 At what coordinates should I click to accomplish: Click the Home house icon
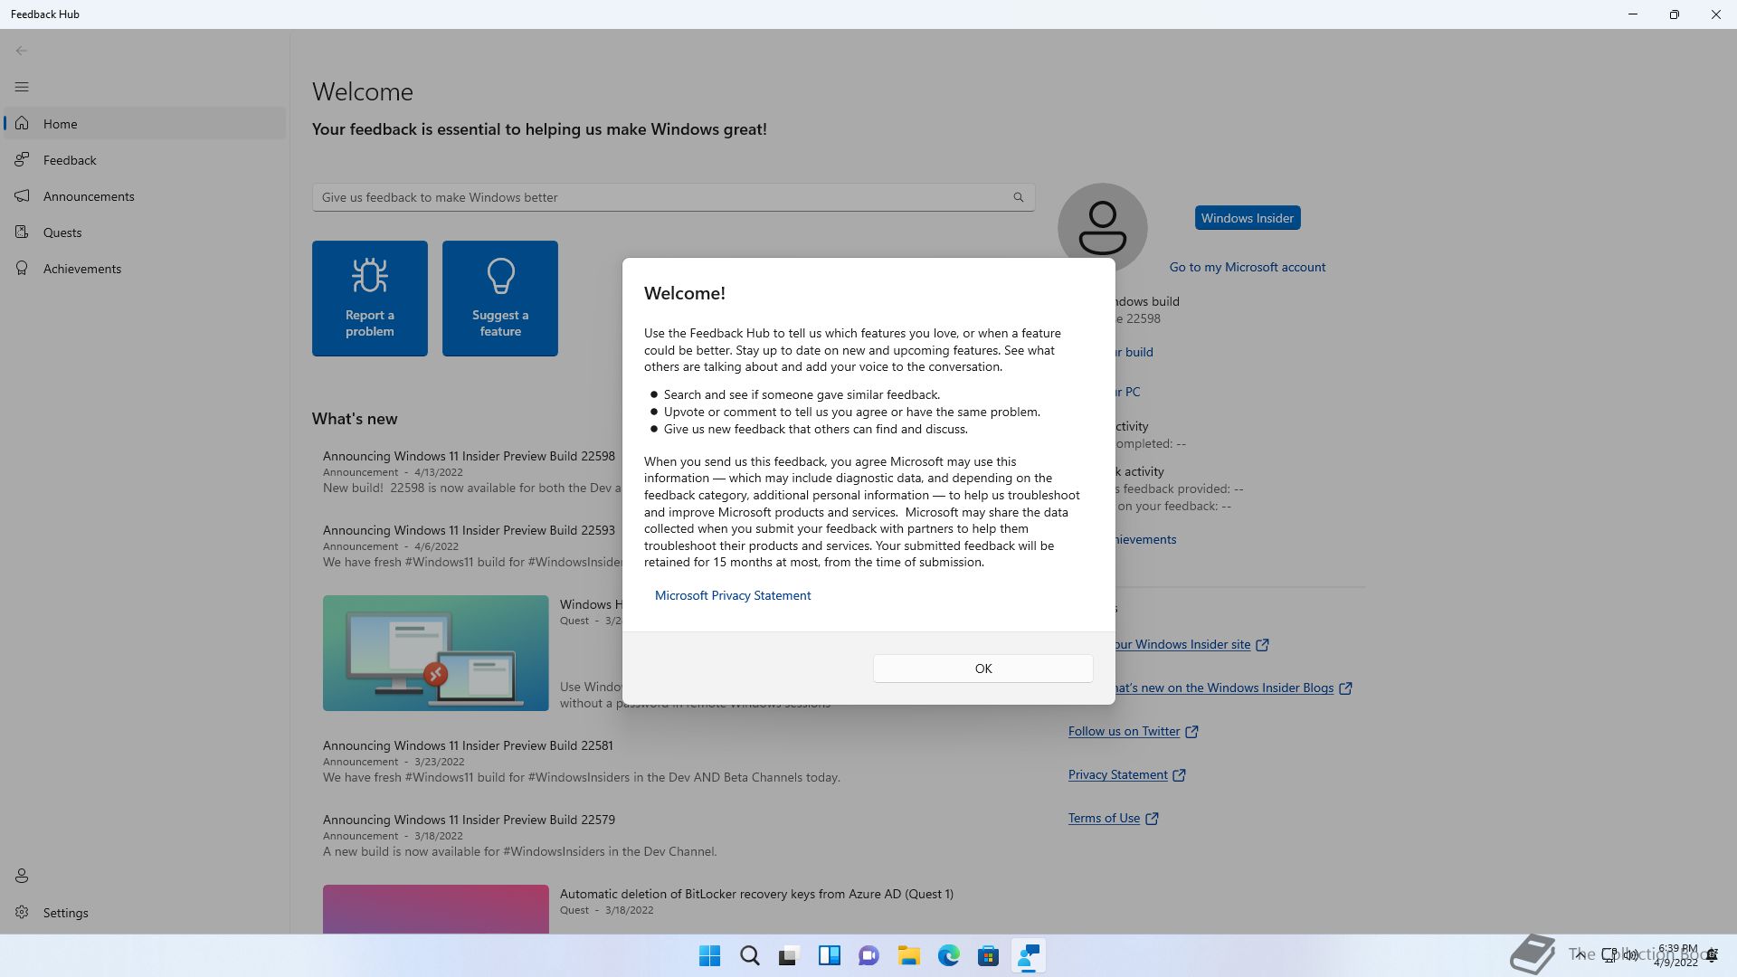22,123
